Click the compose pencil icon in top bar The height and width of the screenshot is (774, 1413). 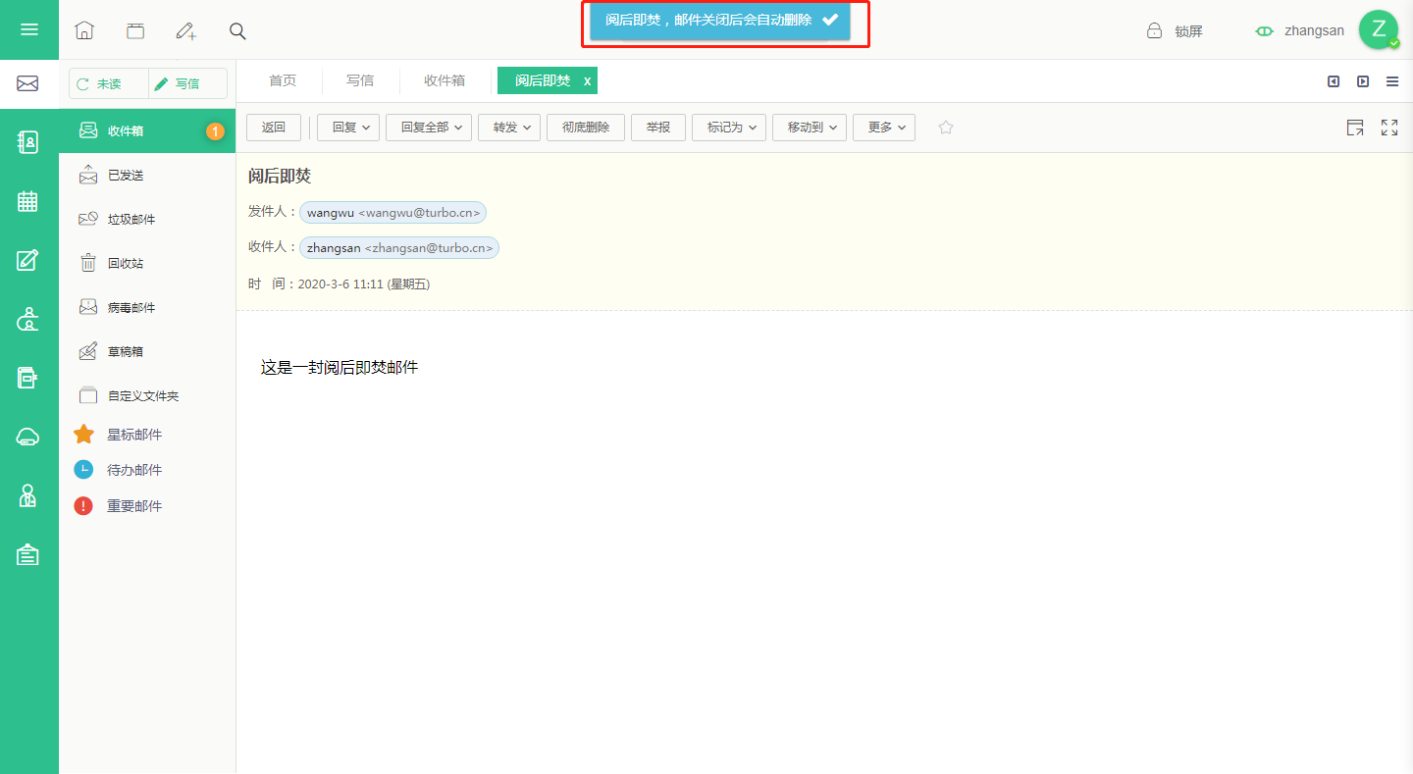[186, 30]
